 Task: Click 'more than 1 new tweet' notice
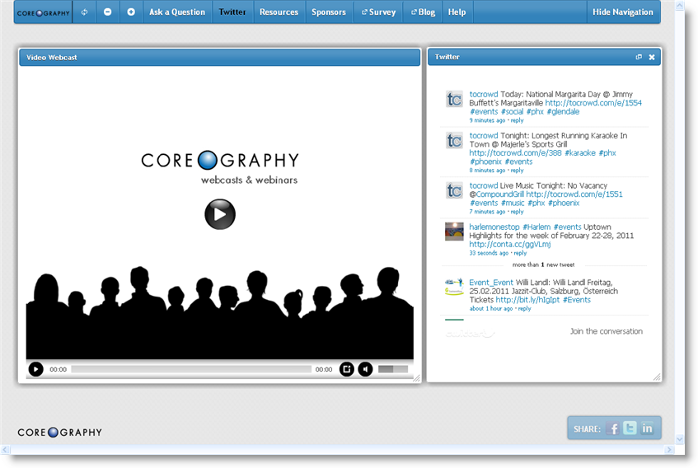coord(544,264)
